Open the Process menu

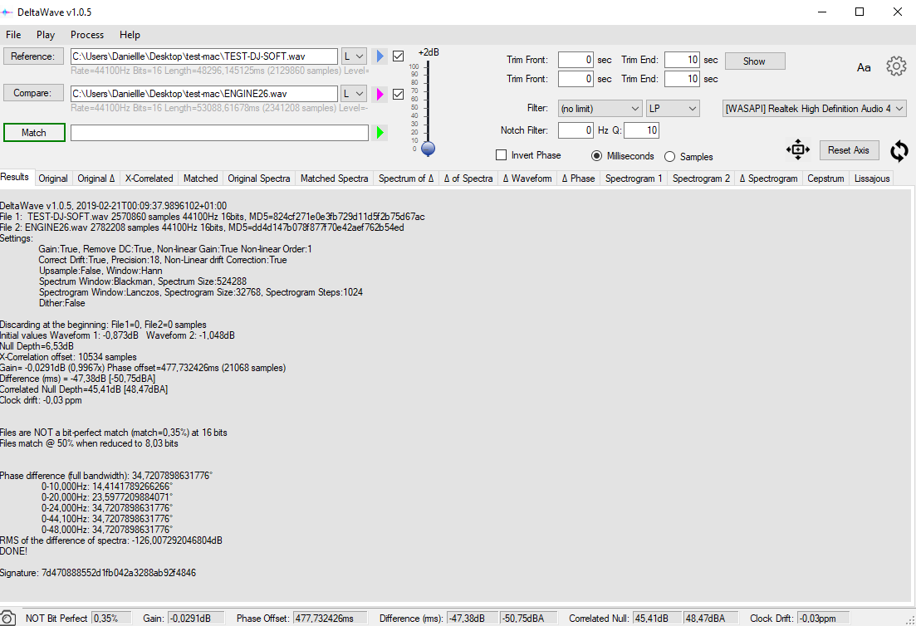87,35
